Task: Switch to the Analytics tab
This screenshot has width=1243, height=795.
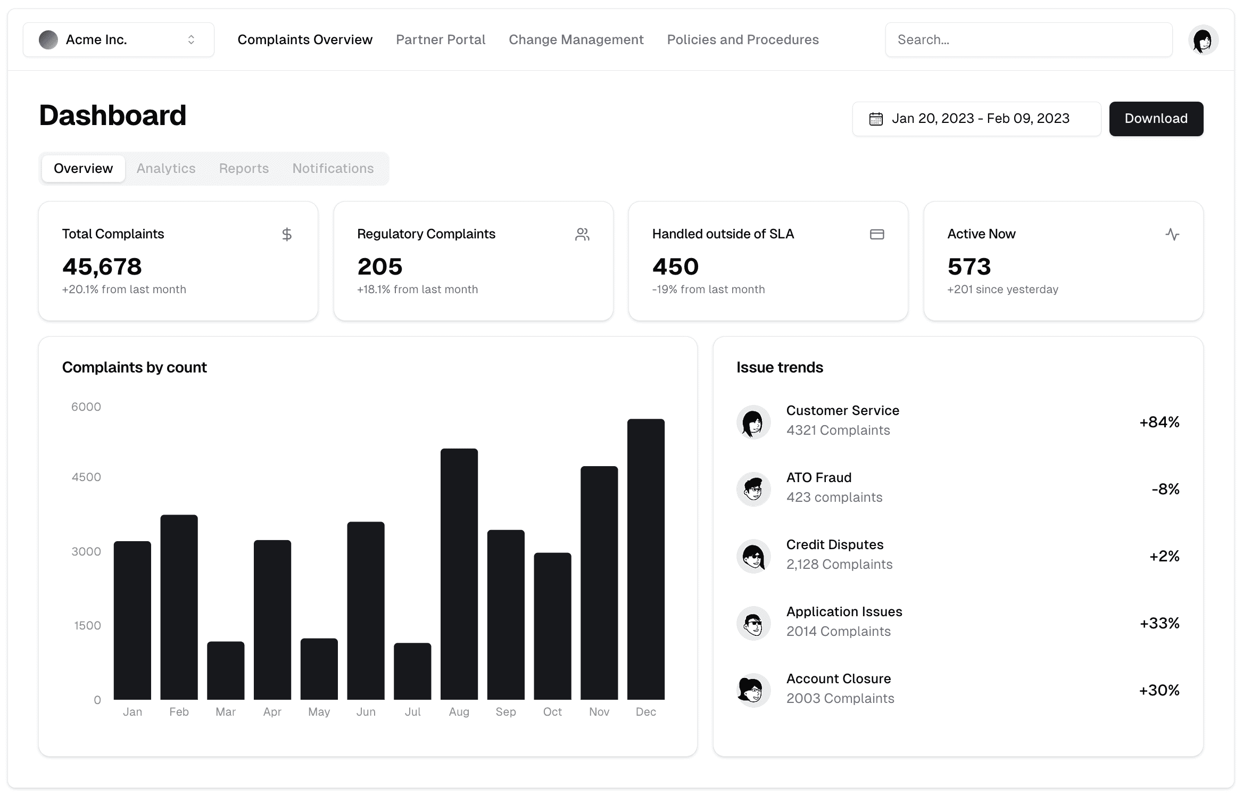Action: 166,169
